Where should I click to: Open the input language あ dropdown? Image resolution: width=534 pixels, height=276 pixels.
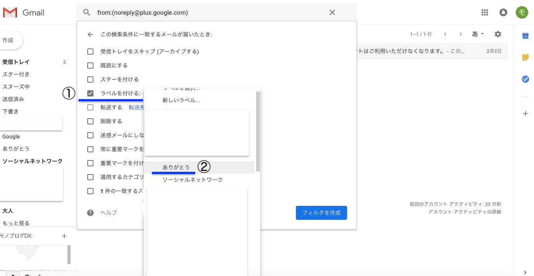coord(478,34)
